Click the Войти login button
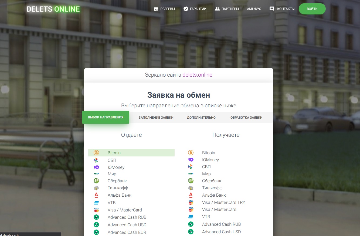Screen dimensions: 360x236 pos(312,9)
